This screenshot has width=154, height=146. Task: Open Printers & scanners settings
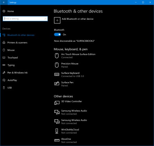coord(17,42)
